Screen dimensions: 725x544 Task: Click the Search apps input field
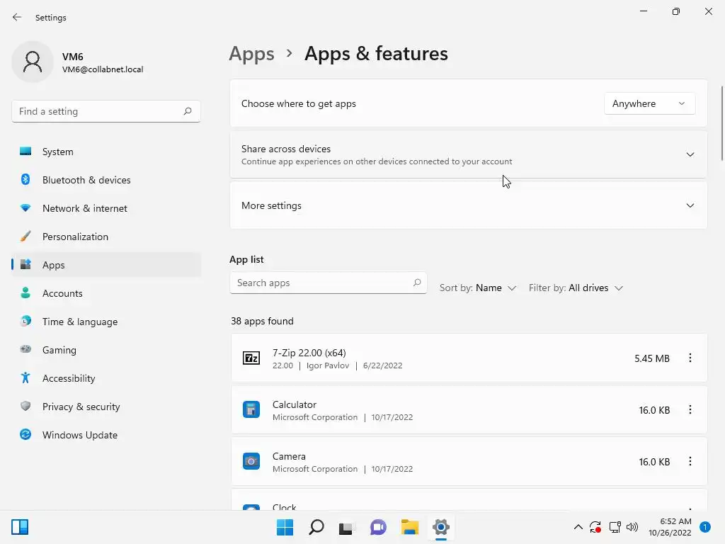tap(322, 283)
